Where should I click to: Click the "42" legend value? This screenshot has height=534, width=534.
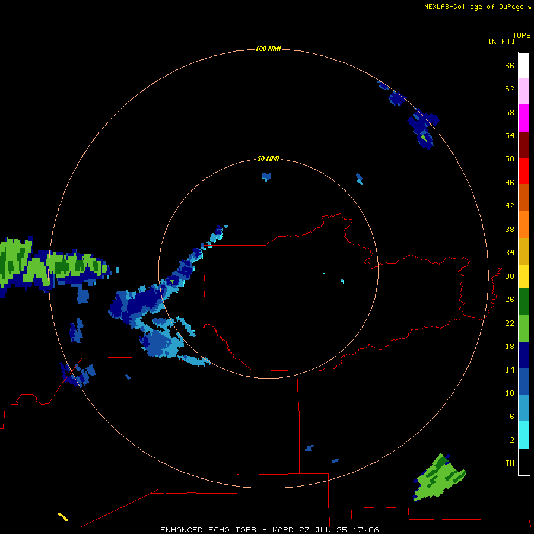coord(510,206)
